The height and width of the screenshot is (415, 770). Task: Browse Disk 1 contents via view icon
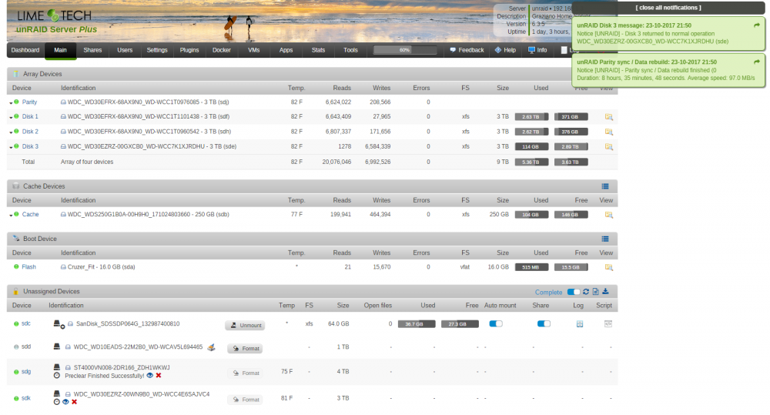click(x=608, y=117)
